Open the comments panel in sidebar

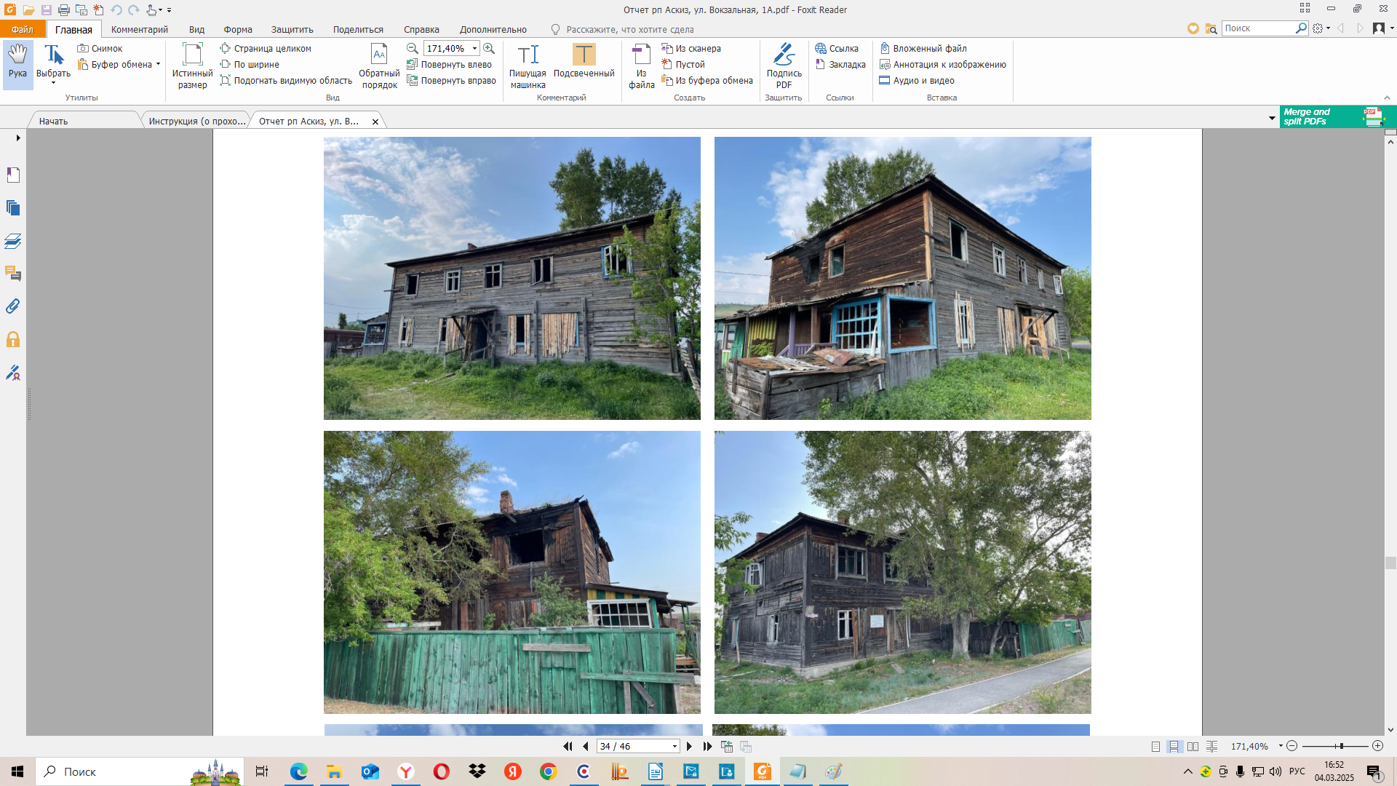point(13,274)
